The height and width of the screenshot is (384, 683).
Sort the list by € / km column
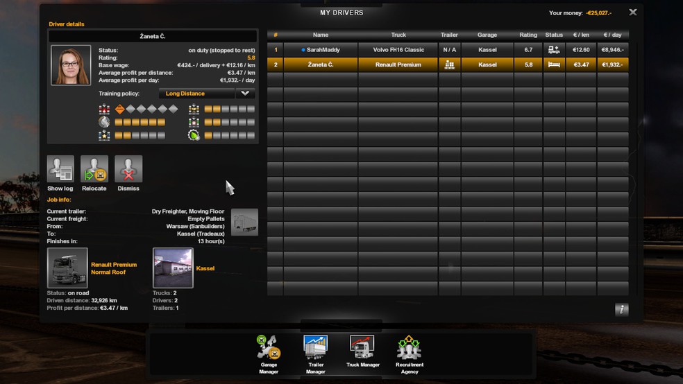pos(581,35)
